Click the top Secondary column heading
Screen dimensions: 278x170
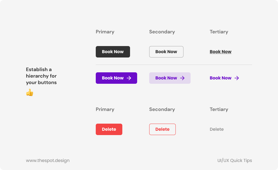click(162, 32)
